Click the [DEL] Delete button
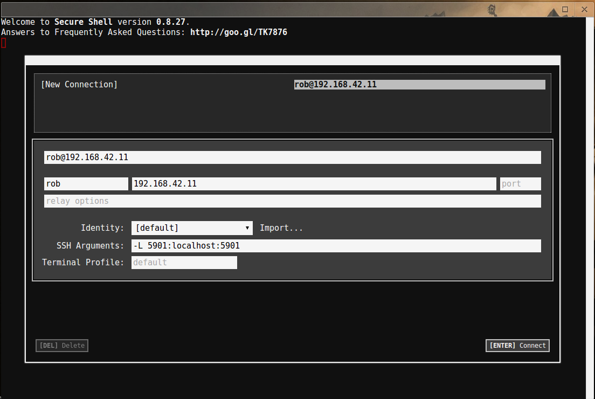The image size is (595, 399). [x=62, y=346]
